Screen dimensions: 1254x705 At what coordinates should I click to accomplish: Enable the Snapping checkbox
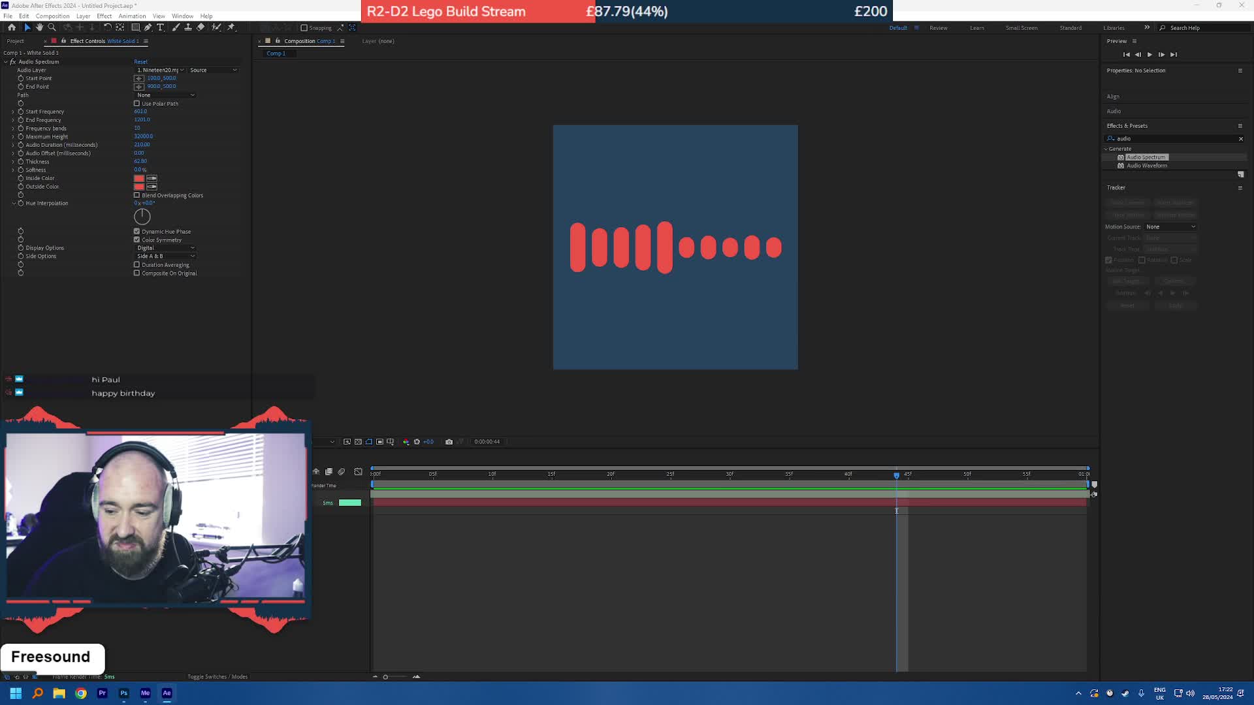tap(304, 28)
